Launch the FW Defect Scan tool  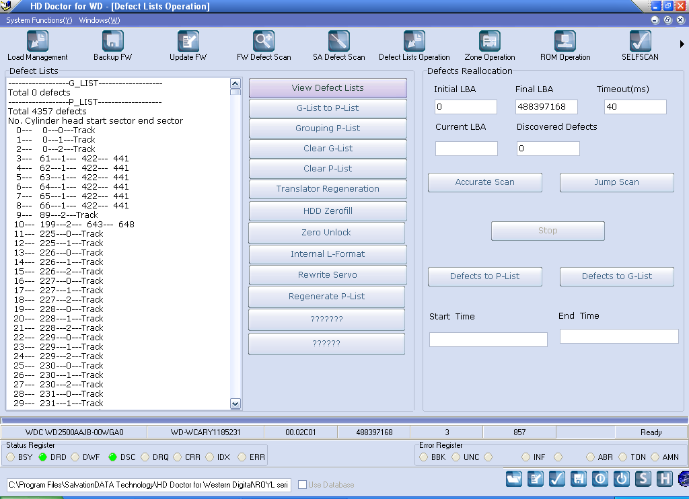[x=264, y=46]
